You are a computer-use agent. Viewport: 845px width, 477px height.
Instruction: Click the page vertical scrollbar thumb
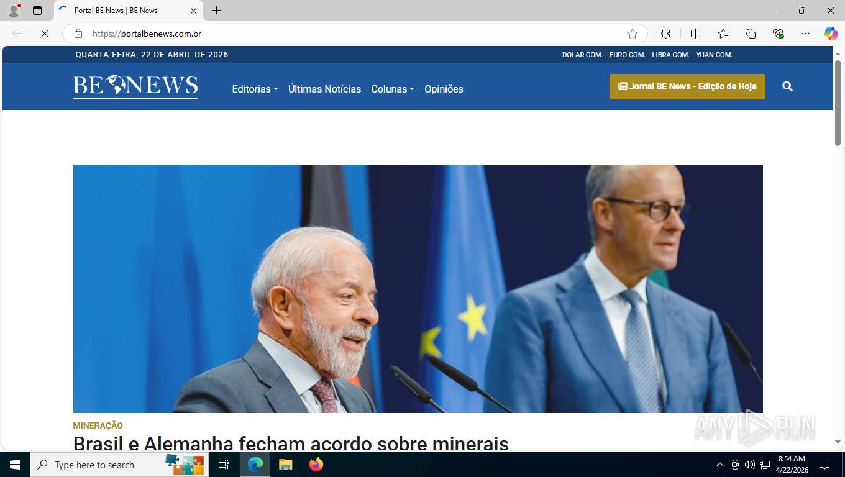pos(838,103)
